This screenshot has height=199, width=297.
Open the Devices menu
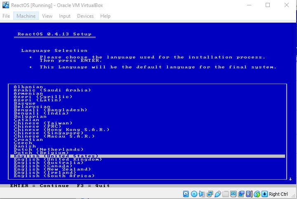tap(85, 16)
